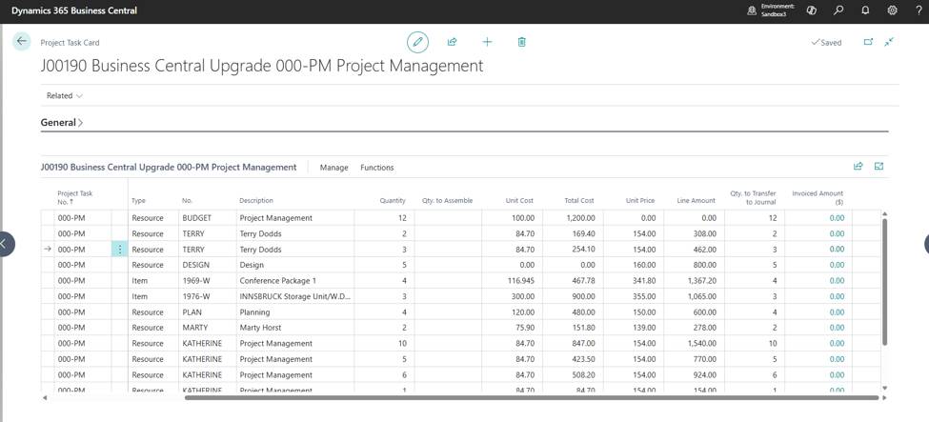The image size is (929, 422).
Task: Open the Functions menu
Action: coord(376,168)
